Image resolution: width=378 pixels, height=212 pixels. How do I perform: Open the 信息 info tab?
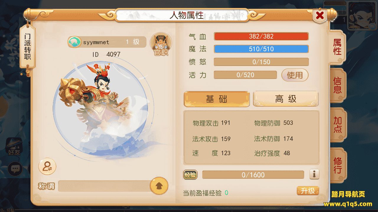[338, 85]
